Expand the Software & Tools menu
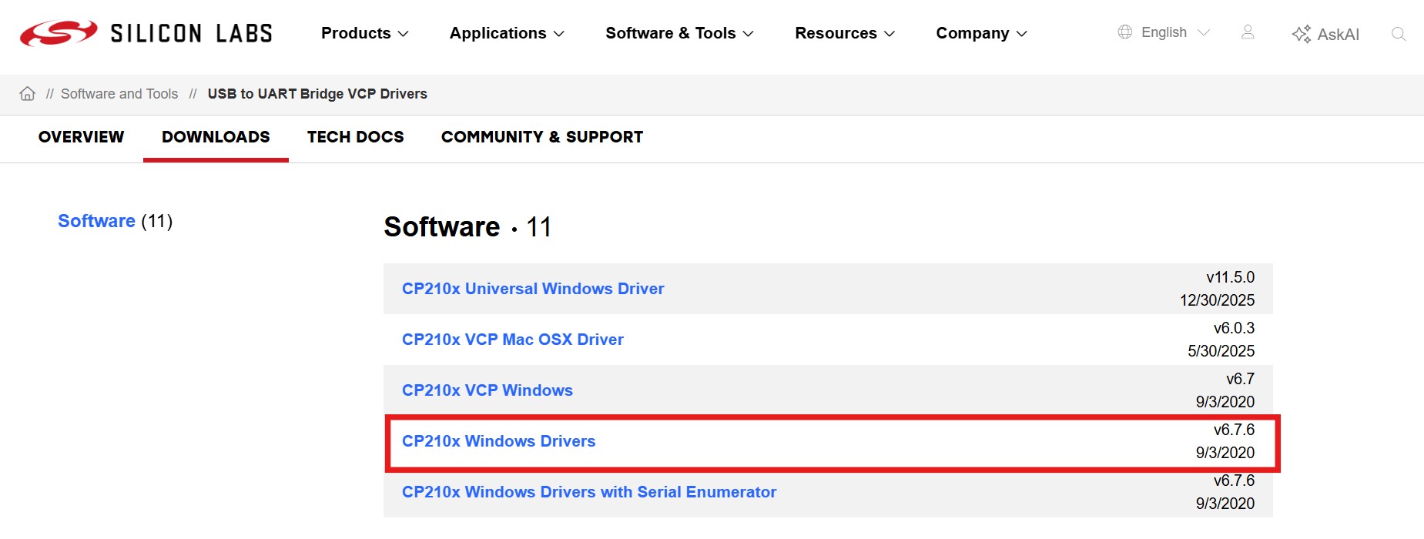Screen dimensions: 1424x539 click(679, 33)
